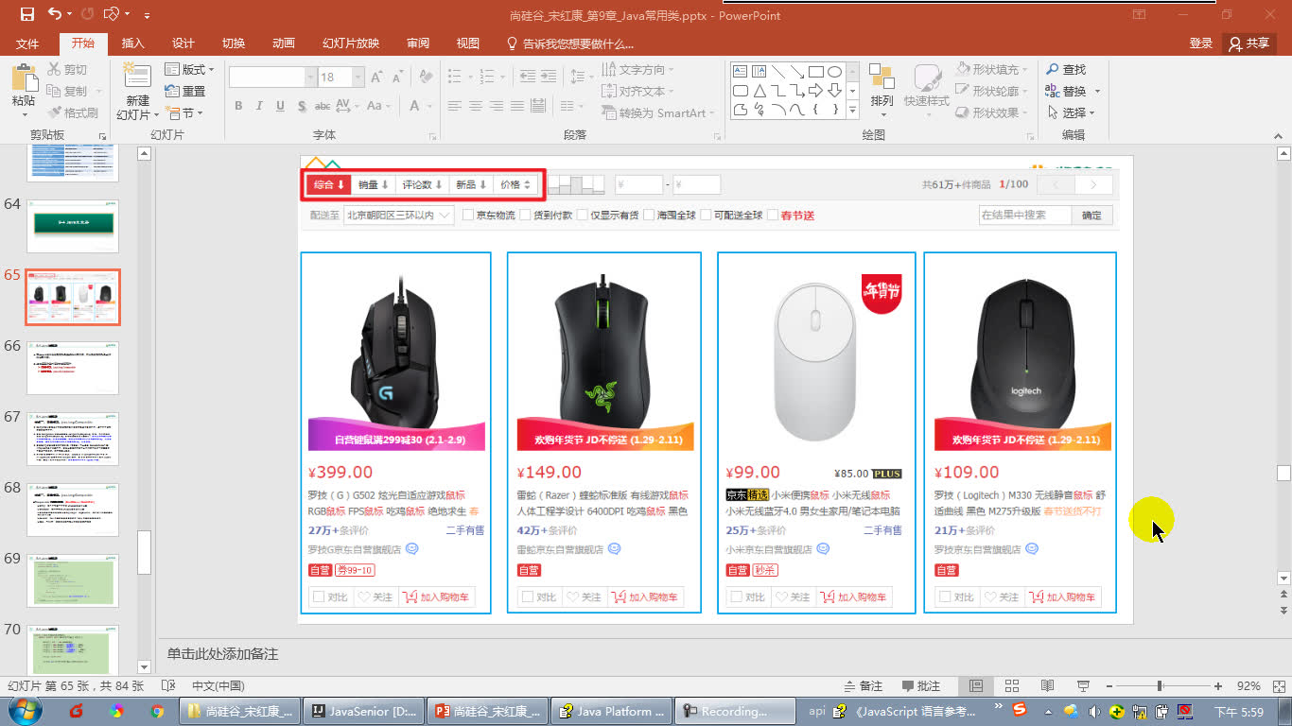Decrease font size with smaller A icon
Viewport: 1292px width, 726px height.
398,78
